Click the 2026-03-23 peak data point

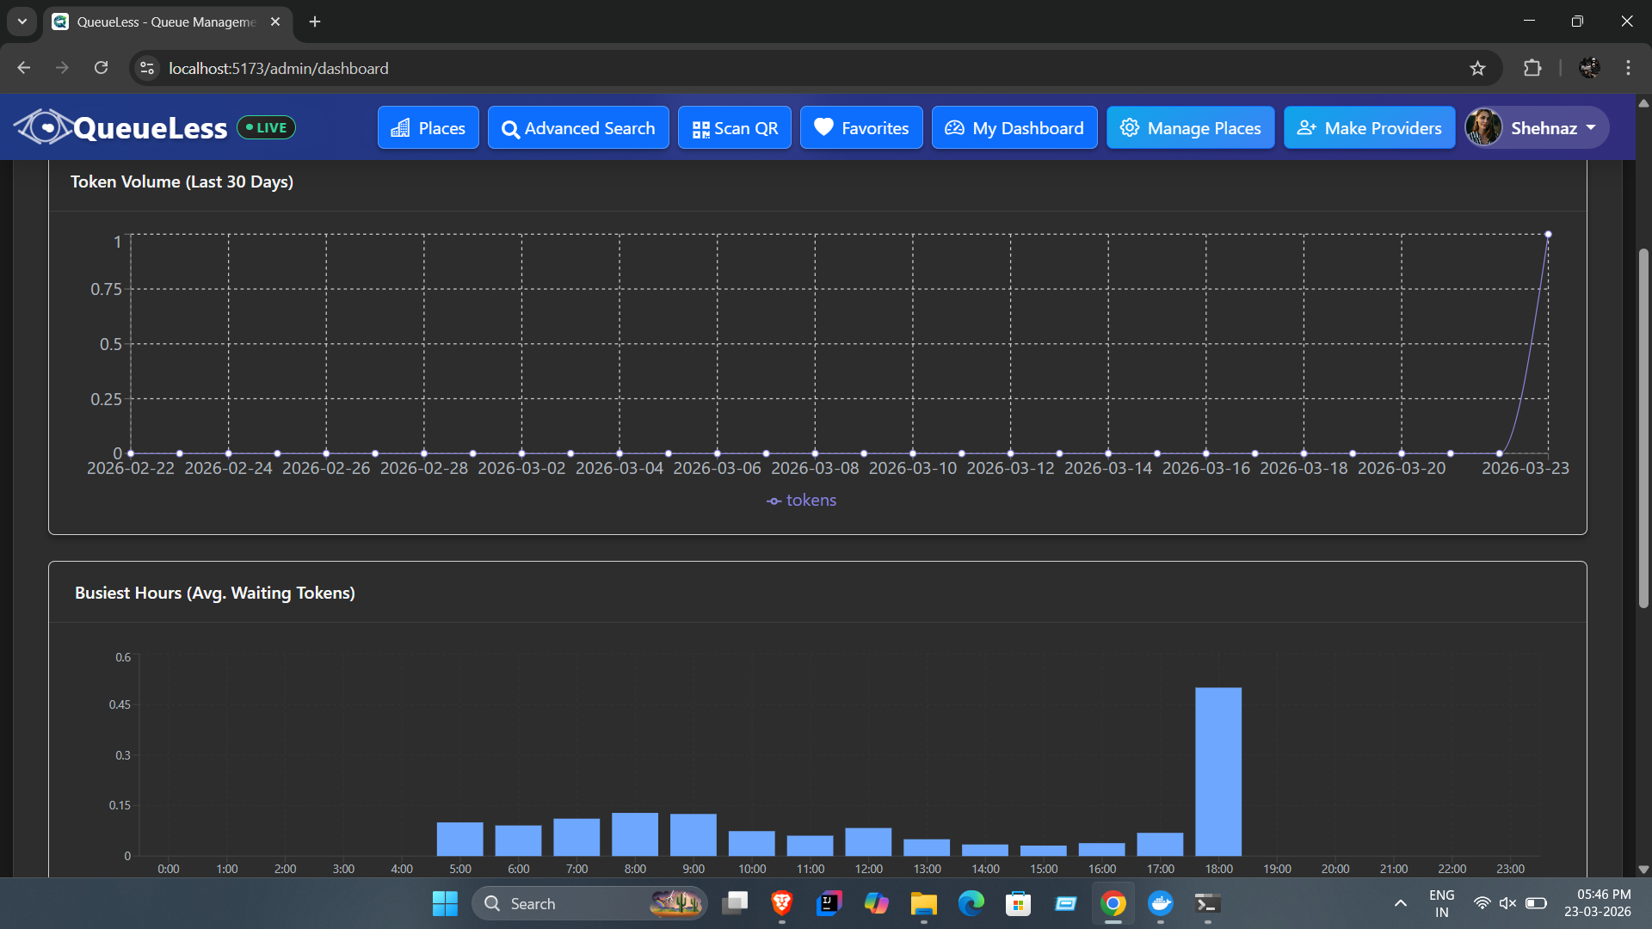pos(1548,234)
